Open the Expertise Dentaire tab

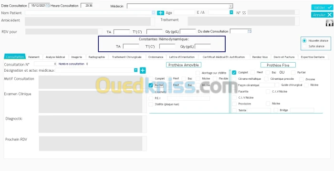coord(313,57)
